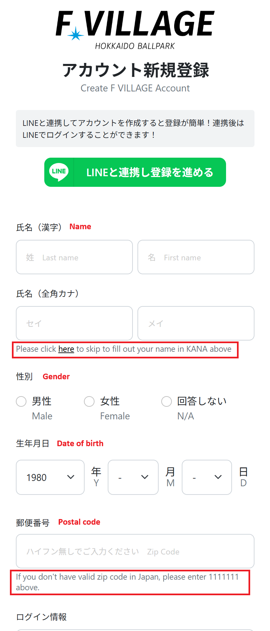
Task: Click the F VILLAGE logo
Action: click(135, 30)
